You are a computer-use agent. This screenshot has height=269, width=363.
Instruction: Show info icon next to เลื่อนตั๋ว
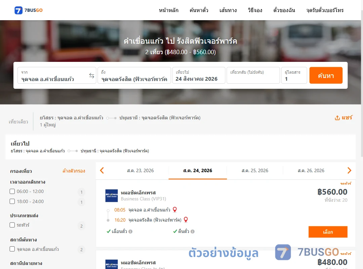[130, 231]
